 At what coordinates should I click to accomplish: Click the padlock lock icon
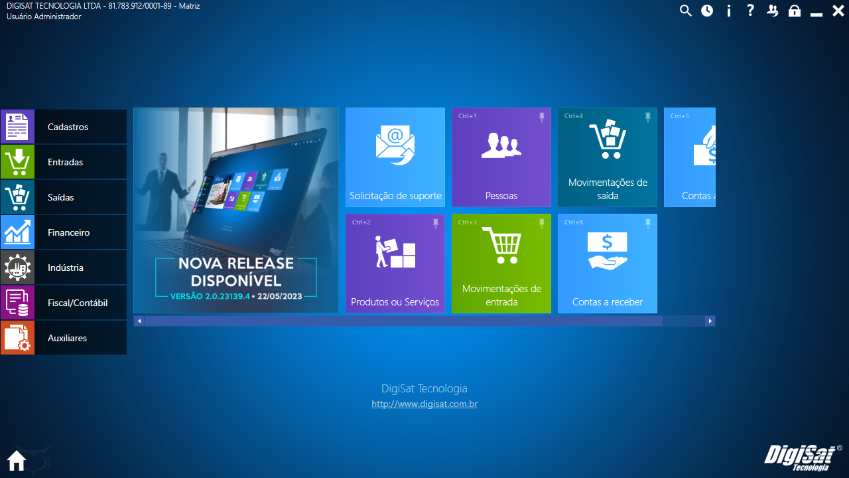click(794, 11)
